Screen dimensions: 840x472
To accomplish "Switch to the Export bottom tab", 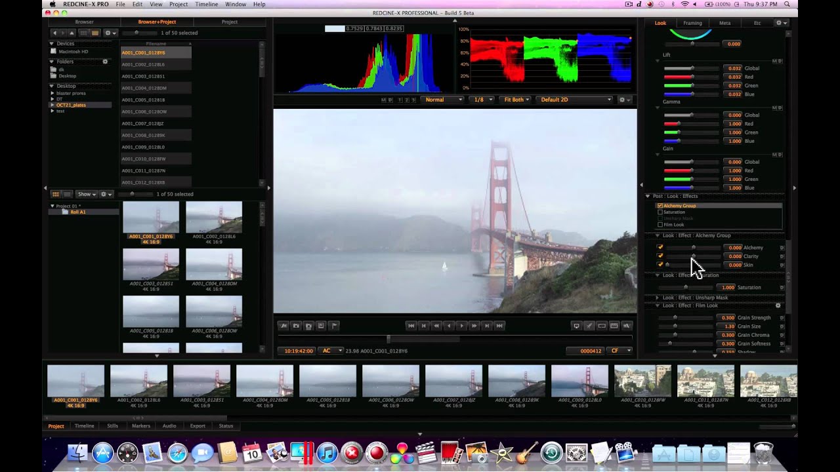I will point(198,426).
